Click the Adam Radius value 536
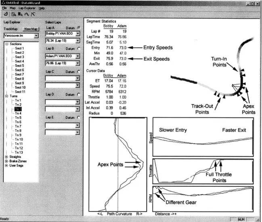 click(x=123, y=113)
